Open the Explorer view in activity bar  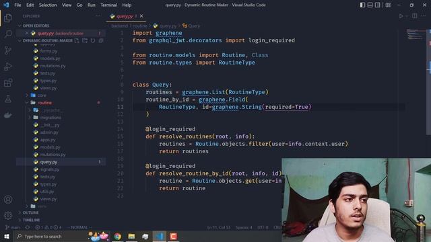pyautogui.click(x=8, y=18)
